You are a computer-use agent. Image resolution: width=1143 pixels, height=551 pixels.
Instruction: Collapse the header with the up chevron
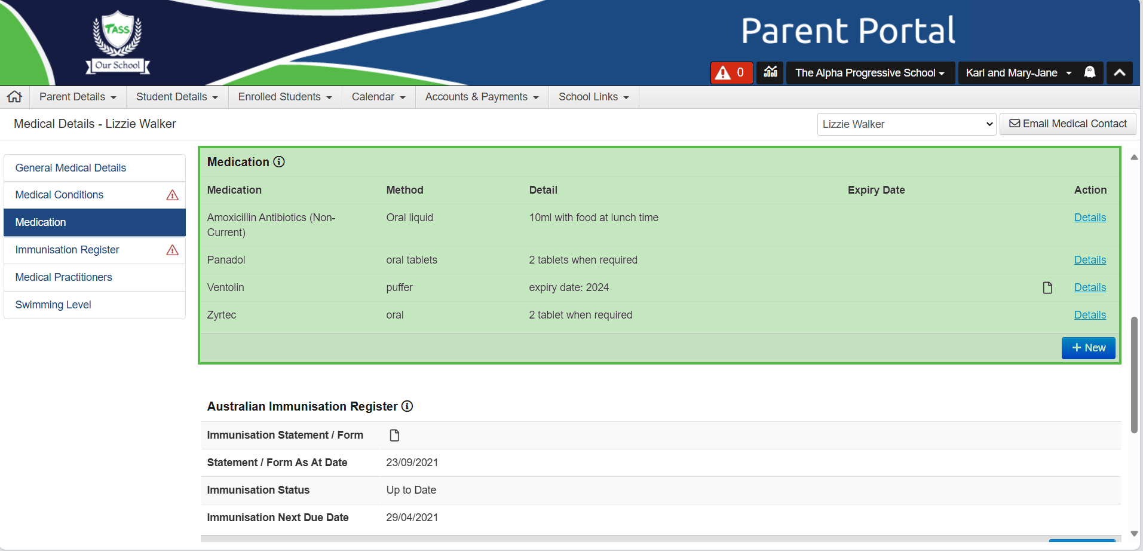click(1119, 73)
